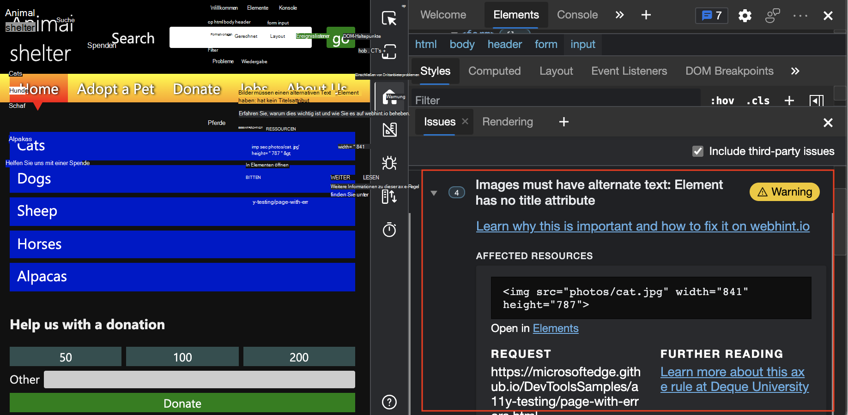The width and height of the screenshot is (848, 415).
Task: Open the webhint.io learn why link
Action: pos(643,226)
